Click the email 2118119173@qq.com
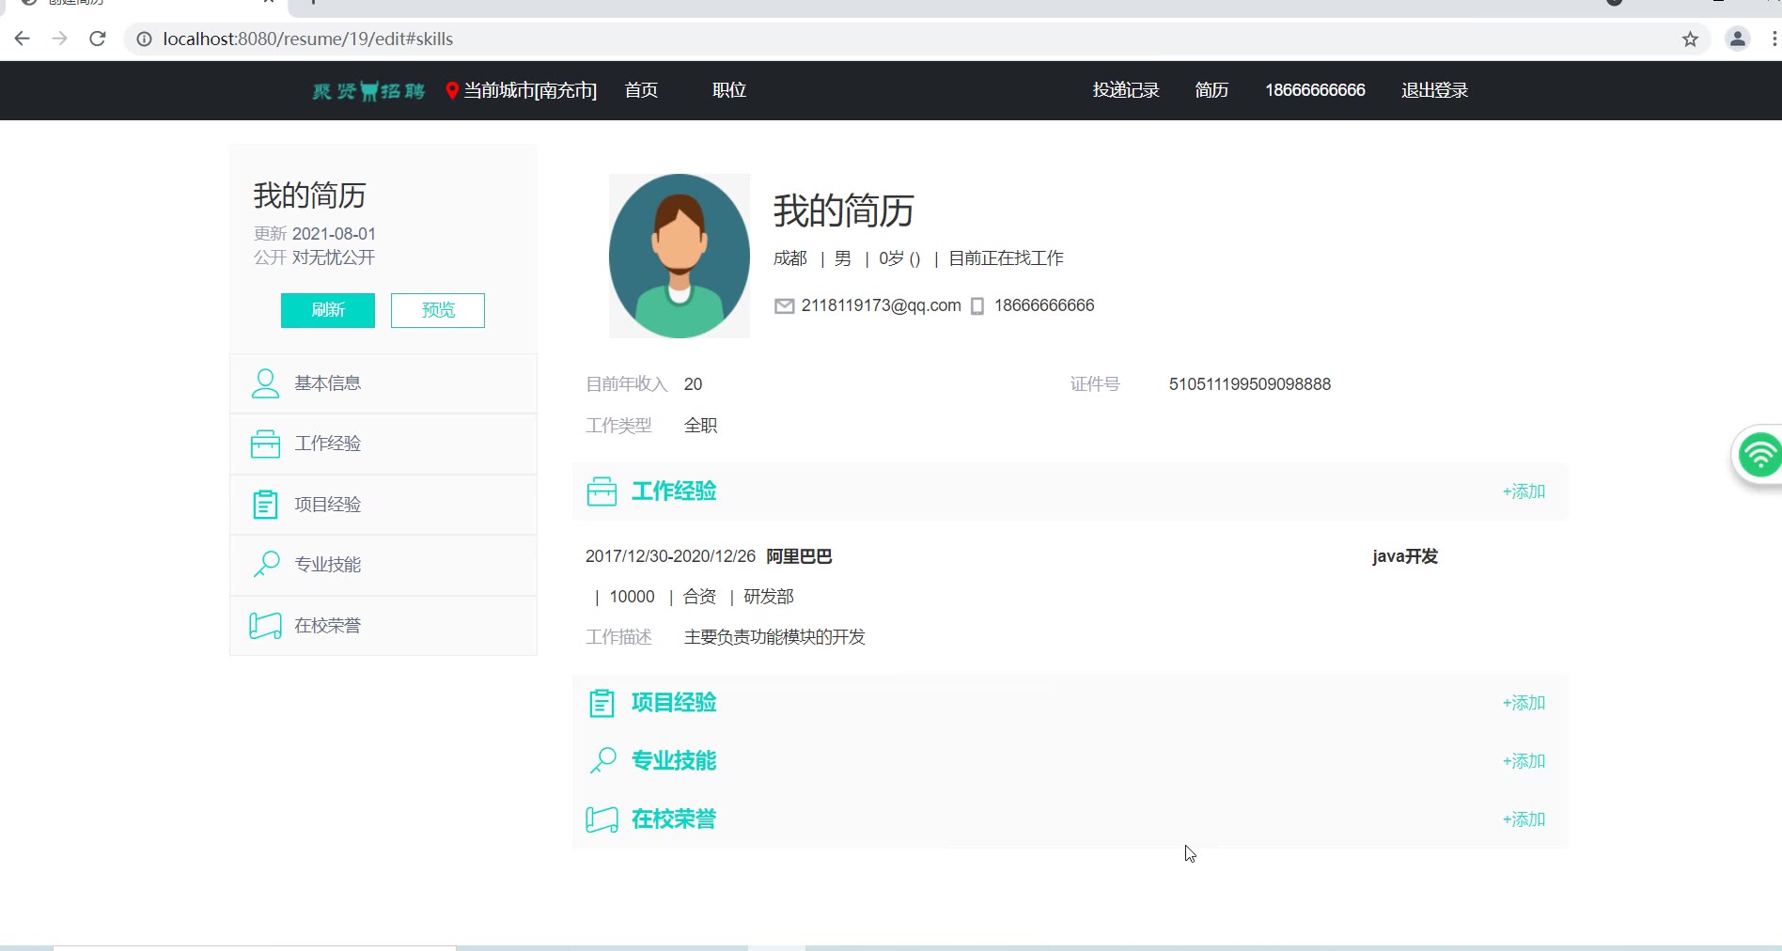 (x=881, y=305)
